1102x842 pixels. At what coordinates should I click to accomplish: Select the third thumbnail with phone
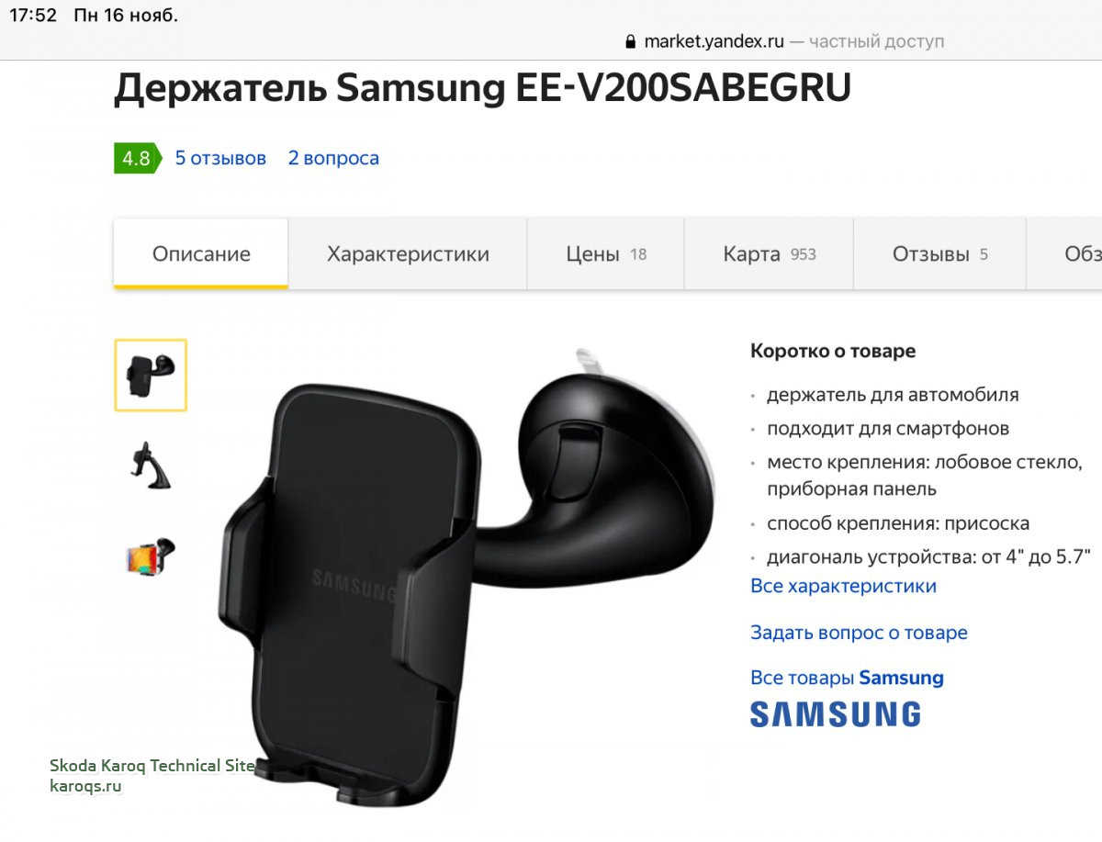tap(151, 556)
